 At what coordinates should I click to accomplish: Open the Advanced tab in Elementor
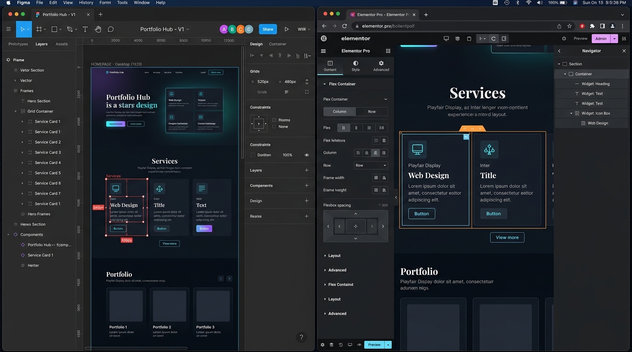(x=381, y=66)
